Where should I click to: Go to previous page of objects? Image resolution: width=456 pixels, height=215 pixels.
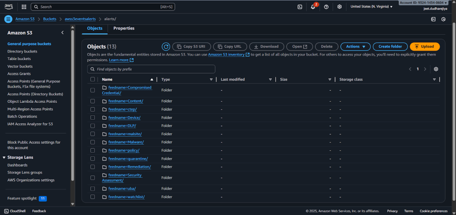[x=410, y=69]
